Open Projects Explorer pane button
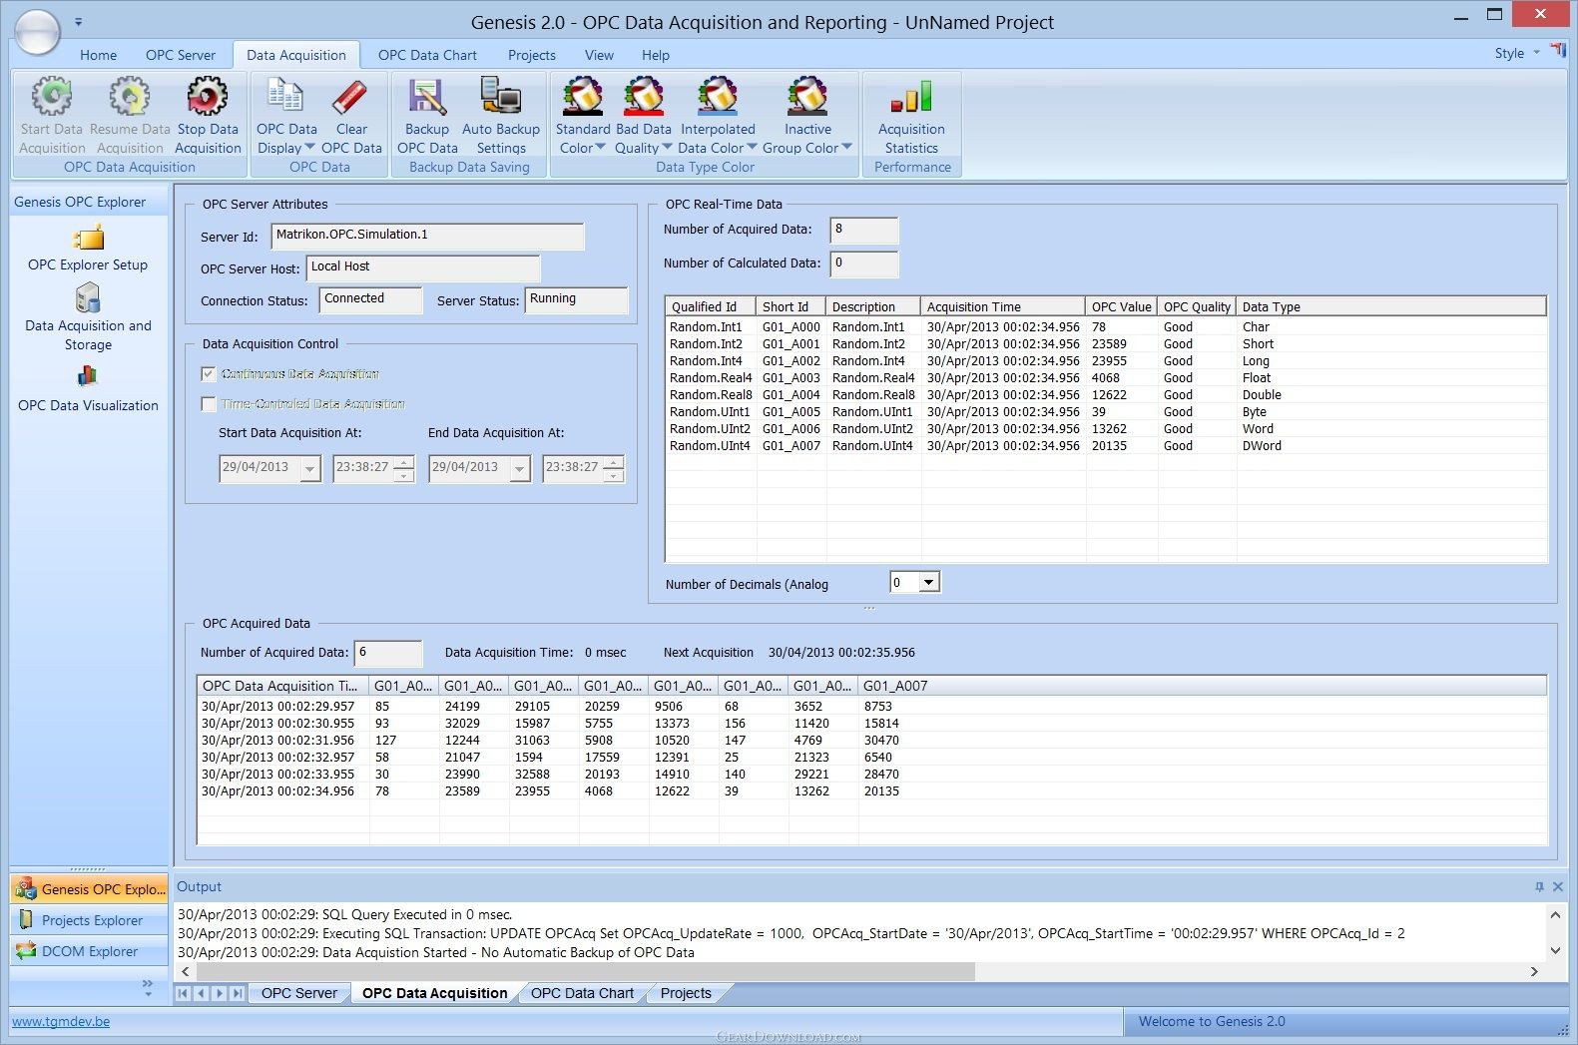 [89, 920]
